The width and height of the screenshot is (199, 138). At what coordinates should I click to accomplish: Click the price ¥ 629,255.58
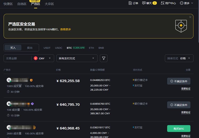point(68,81)
